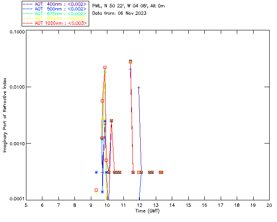Click the 'Data from: 06 Nov 2023' text
277x222 pixels.
[x=119, y=13]
